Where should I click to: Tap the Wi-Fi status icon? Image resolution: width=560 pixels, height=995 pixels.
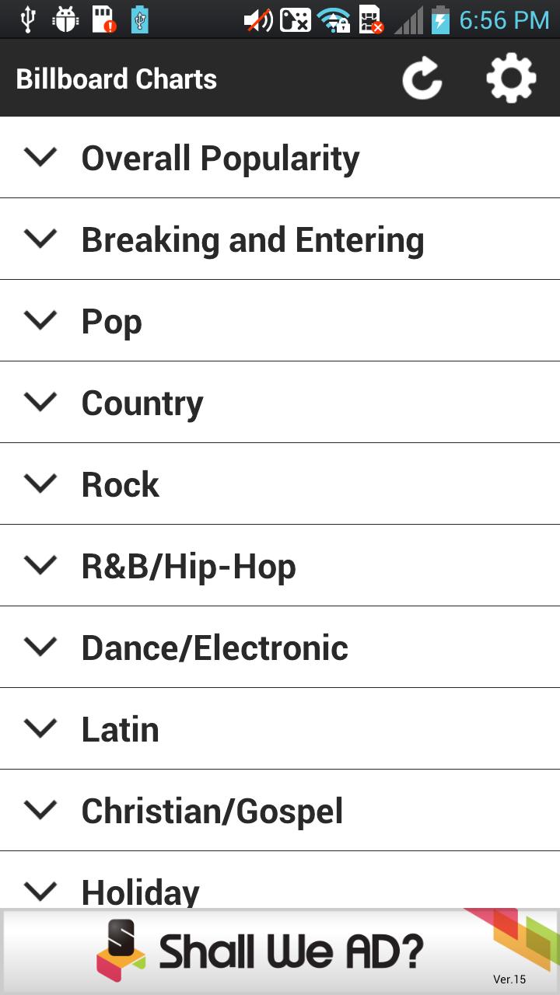pos(333,19)
